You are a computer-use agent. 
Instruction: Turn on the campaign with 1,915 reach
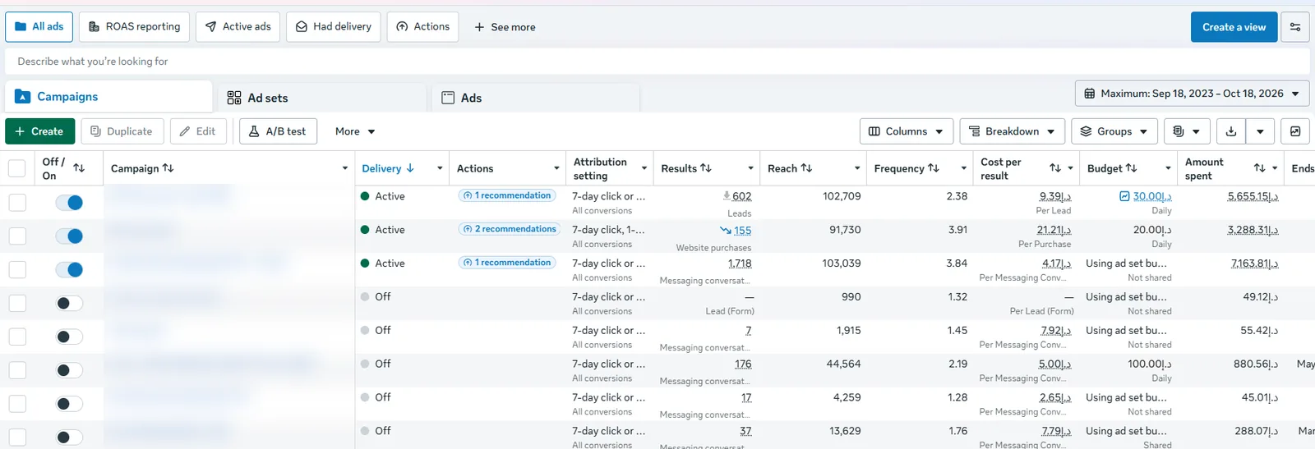pos(69,337)
